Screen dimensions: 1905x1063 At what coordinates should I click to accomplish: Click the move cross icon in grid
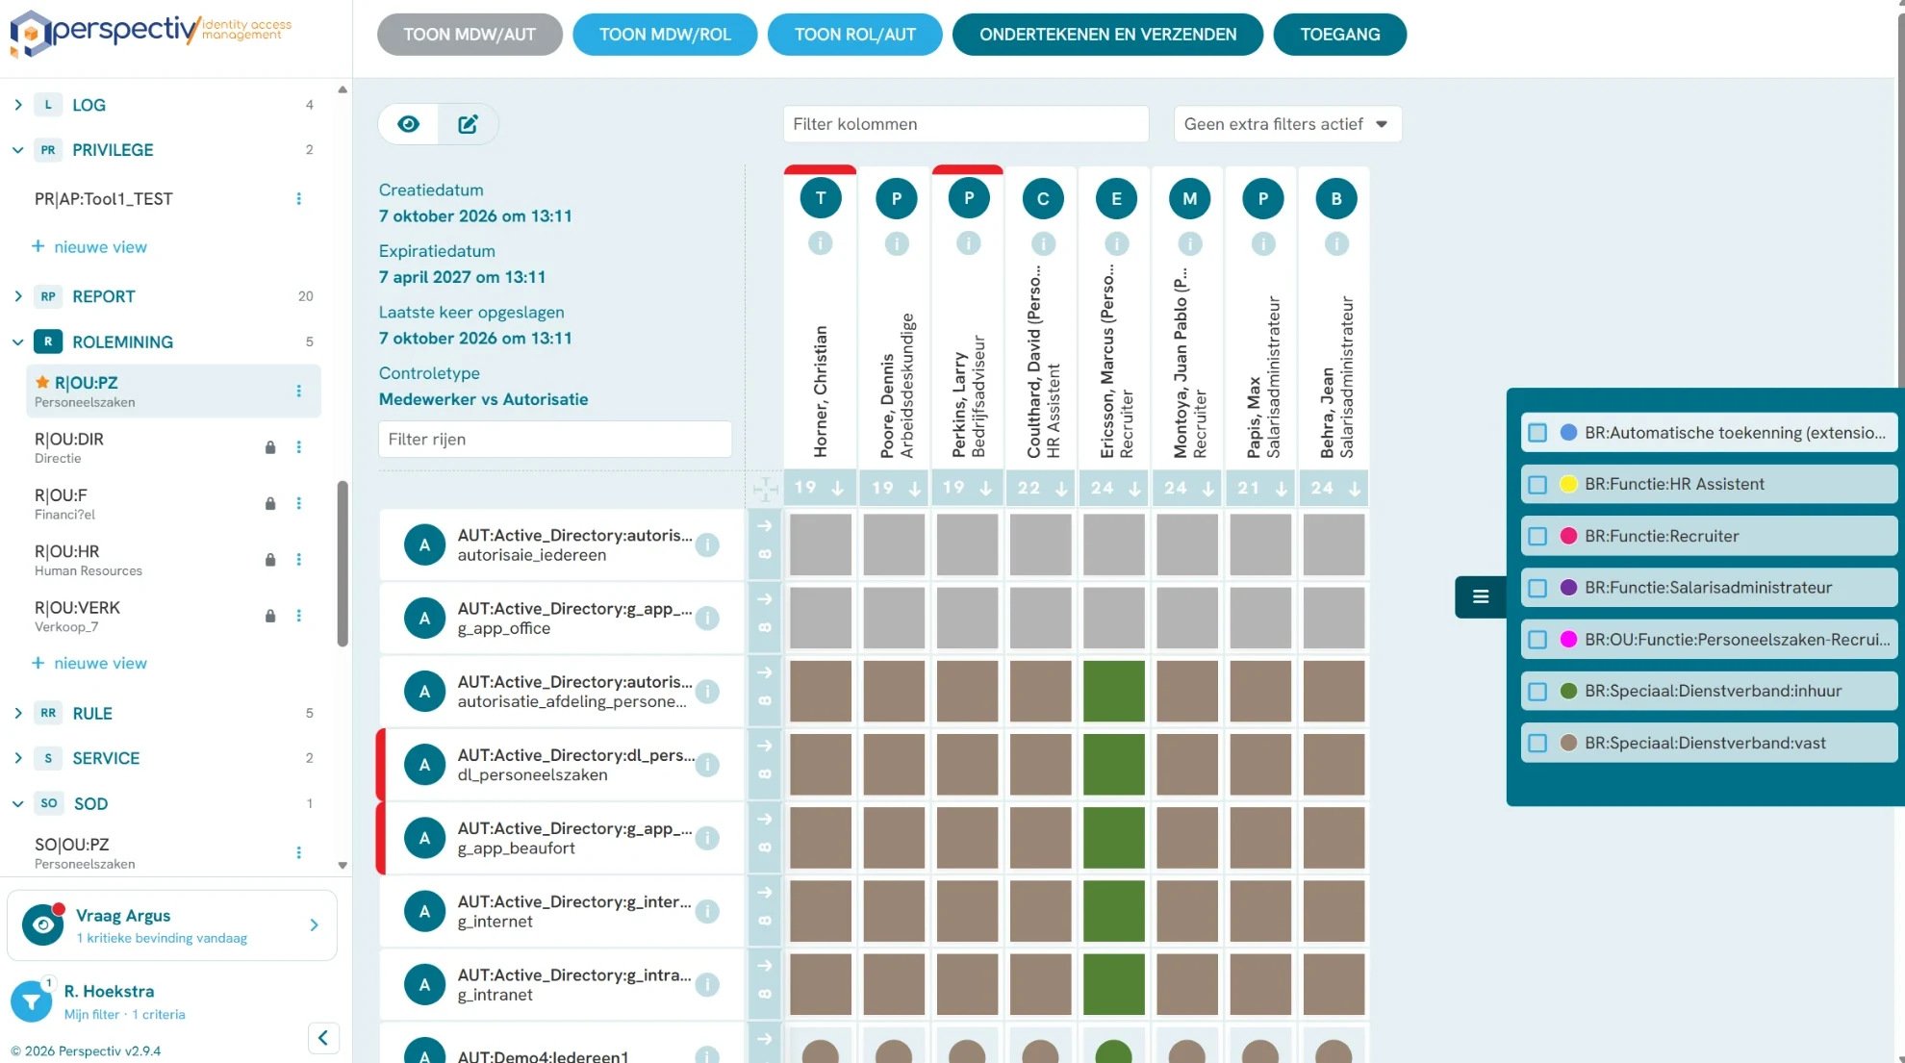click(765, 489)
